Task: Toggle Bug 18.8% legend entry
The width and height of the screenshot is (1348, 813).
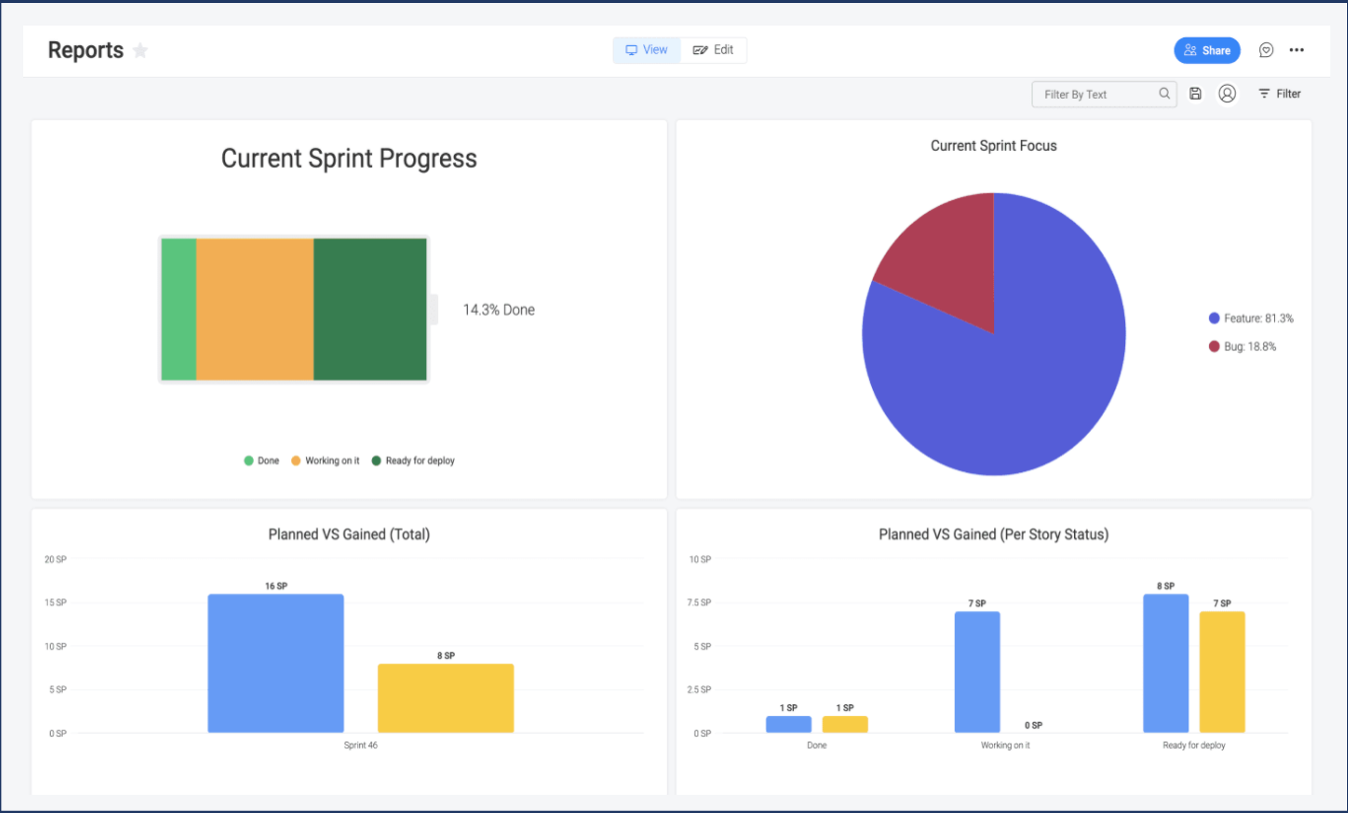Action: [x=1243, y=347]
